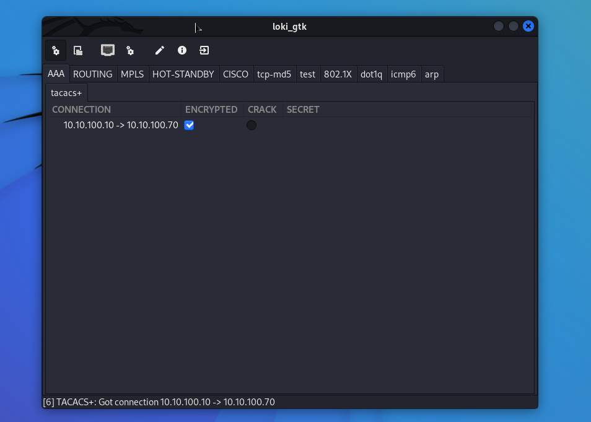Click the SECRET column header
Image resolution: width=591 pixels, height=422 pixels.
pyautogui.click(x=303, y=110)
